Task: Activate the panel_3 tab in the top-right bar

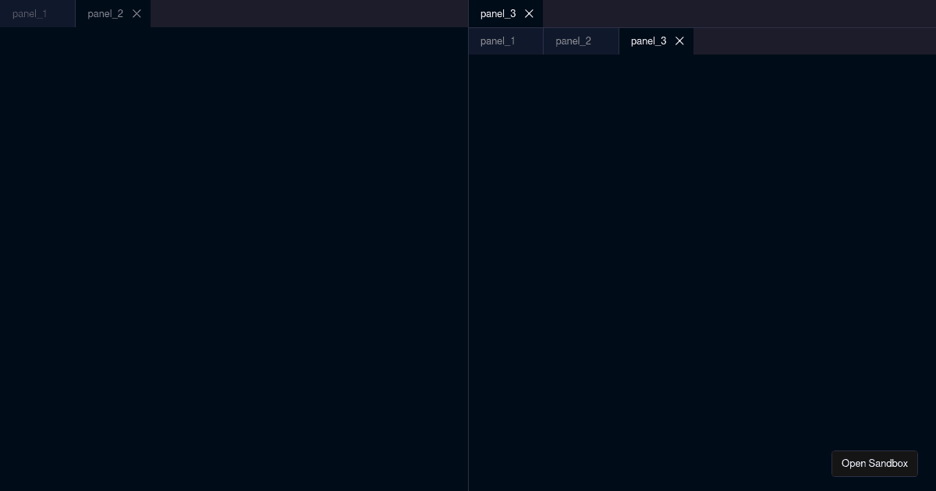Action: 498,13
